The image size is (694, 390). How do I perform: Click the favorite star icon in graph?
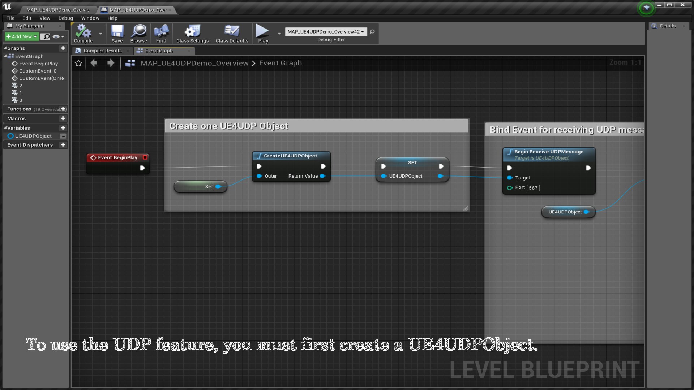[x=78, y=63]
